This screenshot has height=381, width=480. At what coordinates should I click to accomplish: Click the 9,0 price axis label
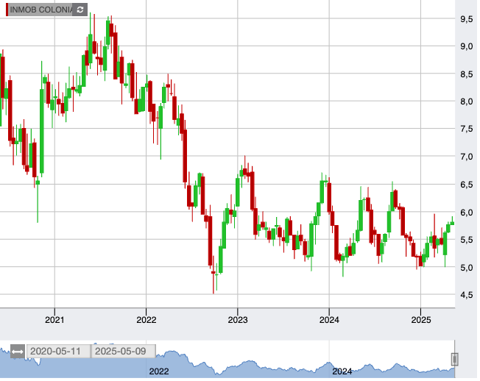467,46
